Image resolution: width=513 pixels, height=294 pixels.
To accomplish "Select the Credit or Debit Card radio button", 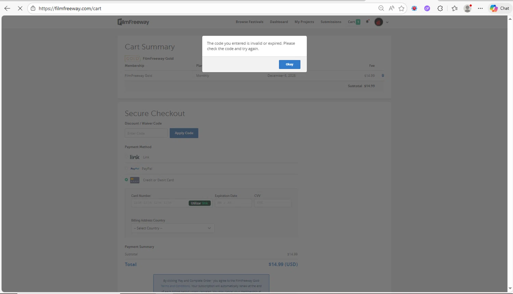I will pos(126,180).
